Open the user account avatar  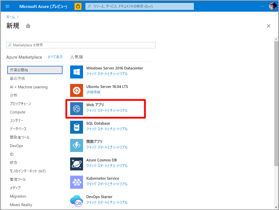tap(273, 6)
